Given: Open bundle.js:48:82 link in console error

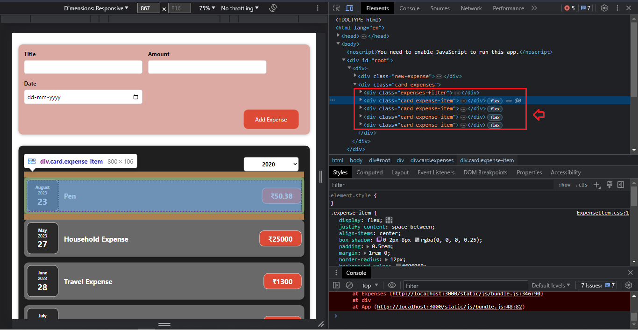Looking at the screenshot, I should coord(449,307).
